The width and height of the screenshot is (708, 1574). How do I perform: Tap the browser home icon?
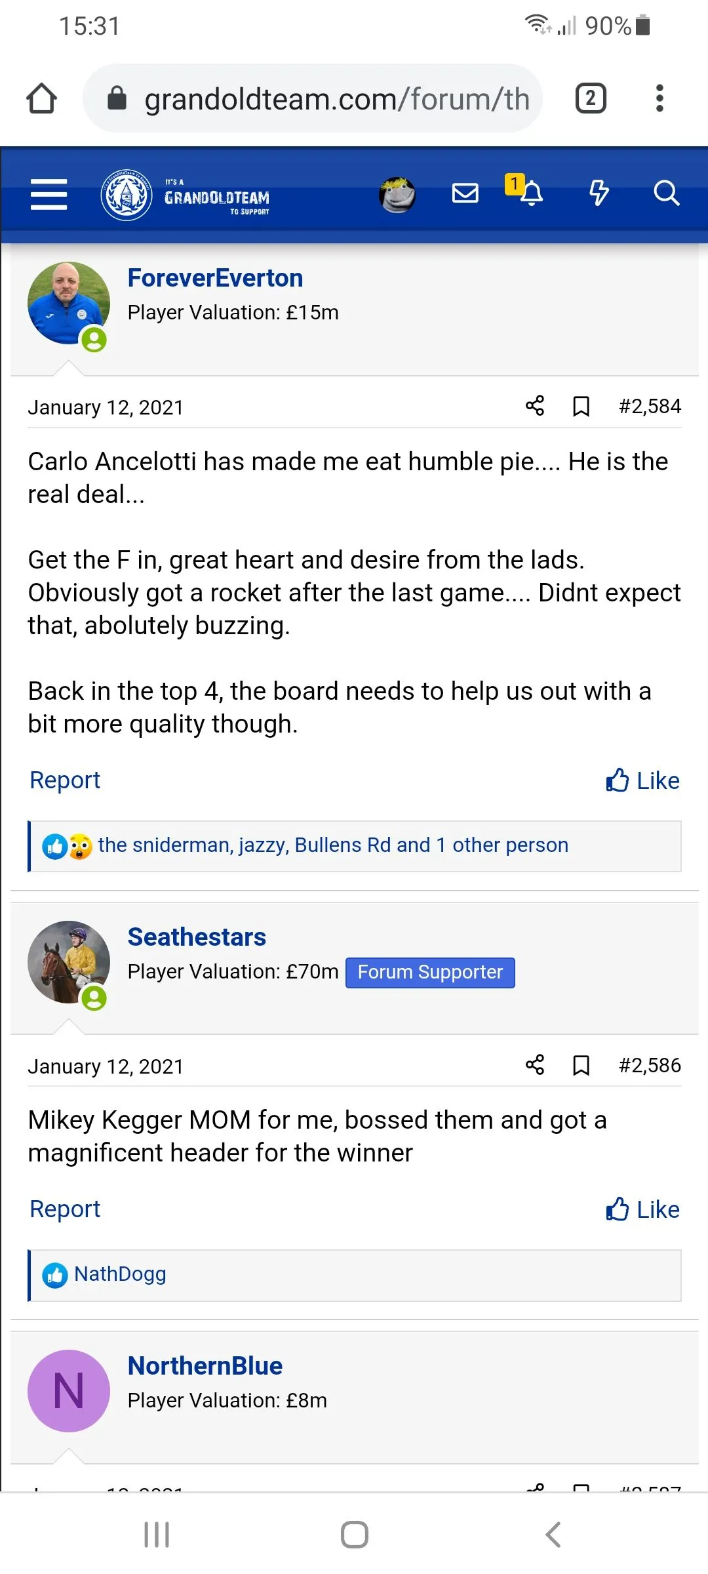click(x=41, y=98)
